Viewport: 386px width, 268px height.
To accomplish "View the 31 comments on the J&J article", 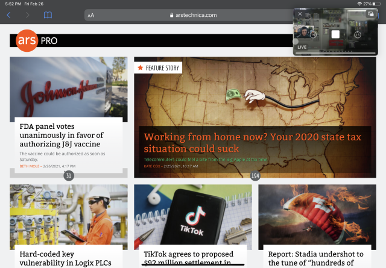I will pos(69,176).
